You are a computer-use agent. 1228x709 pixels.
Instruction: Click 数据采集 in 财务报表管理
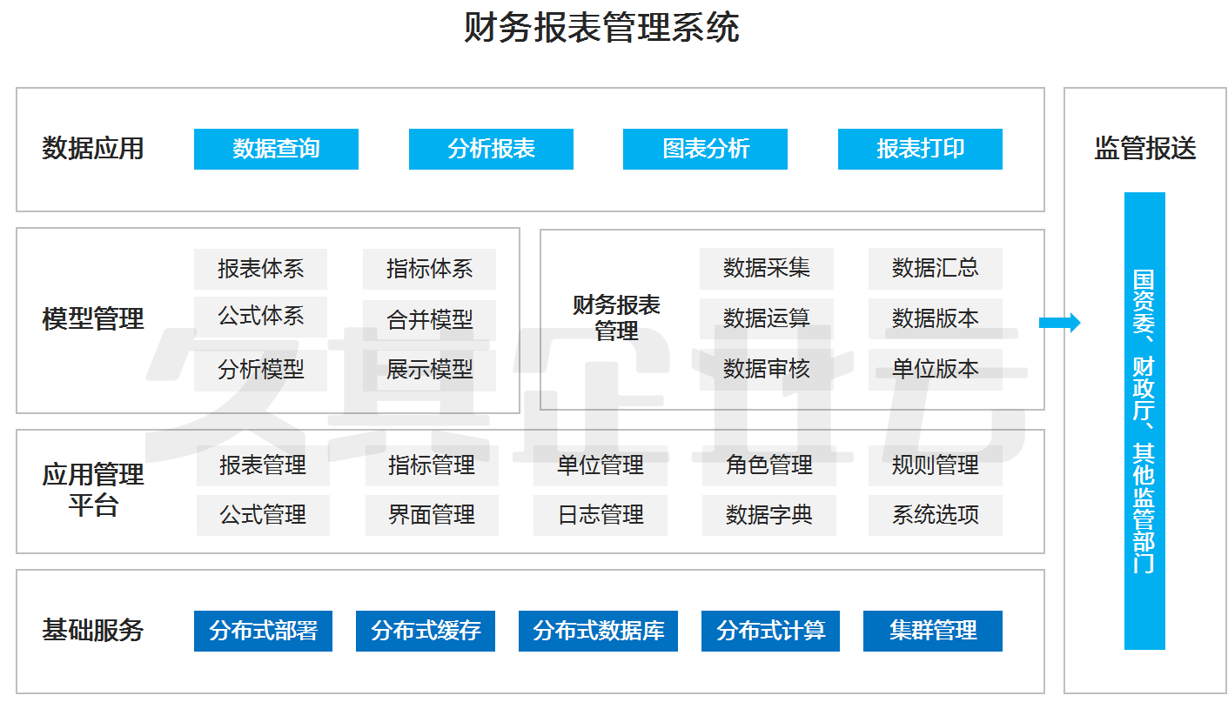[x=766, y=268]
